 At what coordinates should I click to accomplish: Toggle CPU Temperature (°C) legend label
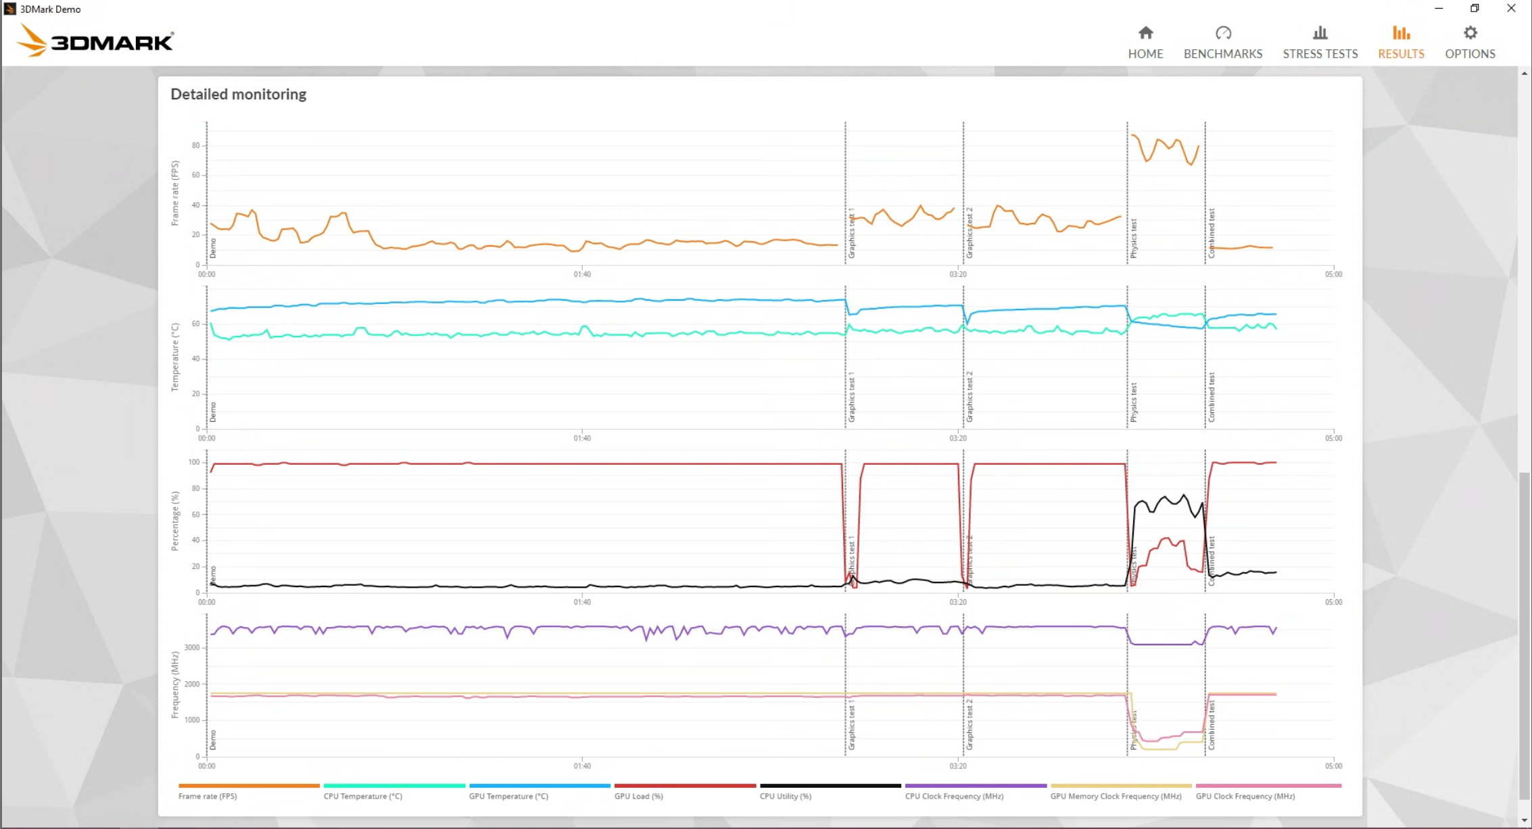pyautogui.click(x=363, y=797)
